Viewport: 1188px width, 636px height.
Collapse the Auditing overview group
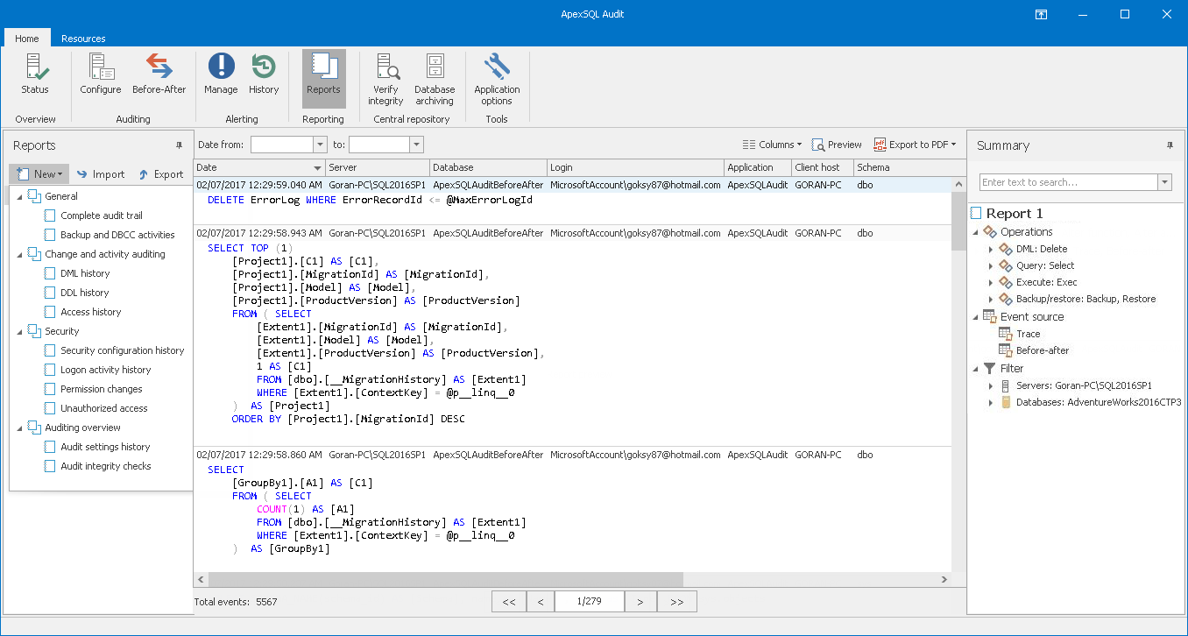coord(19,428)
